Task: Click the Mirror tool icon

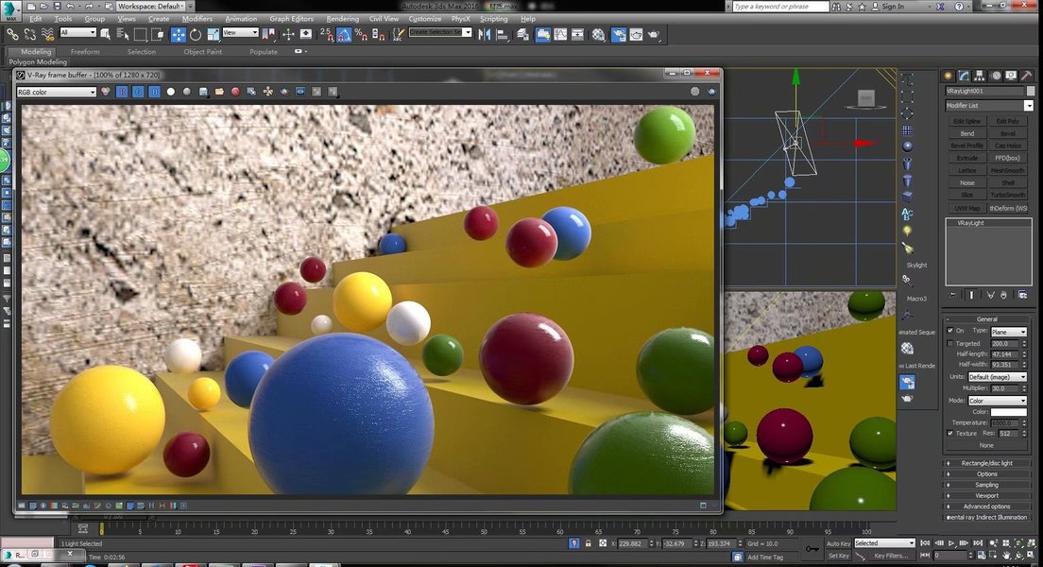Action: pyautogui.click(x=485, y=34)
